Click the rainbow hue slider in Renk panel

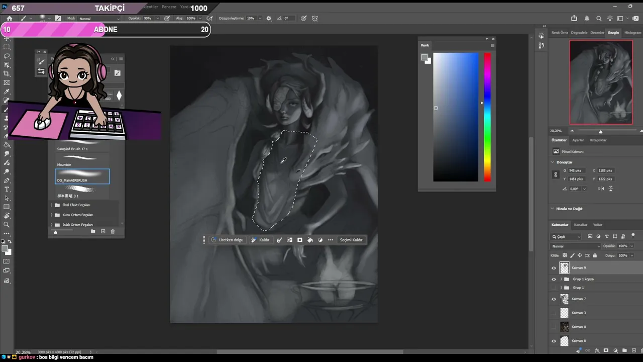pos(487,117)
